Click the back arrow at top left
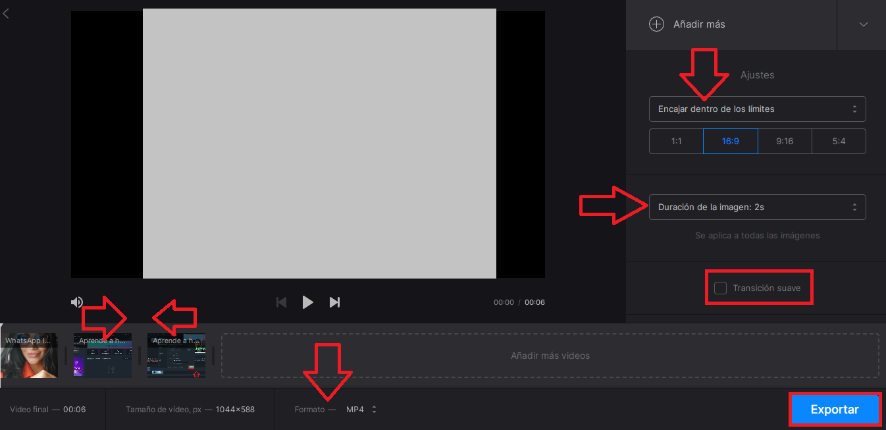 click(7, 13)
